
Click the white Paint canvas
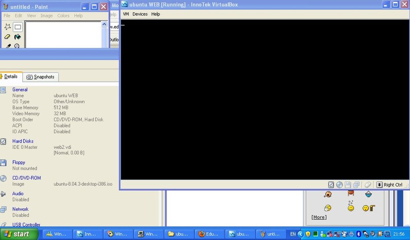63,35
